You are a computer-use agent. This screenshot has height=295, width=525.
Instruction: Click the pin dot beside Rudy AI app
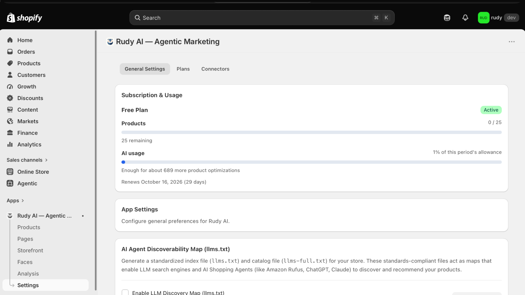(83, 216)
